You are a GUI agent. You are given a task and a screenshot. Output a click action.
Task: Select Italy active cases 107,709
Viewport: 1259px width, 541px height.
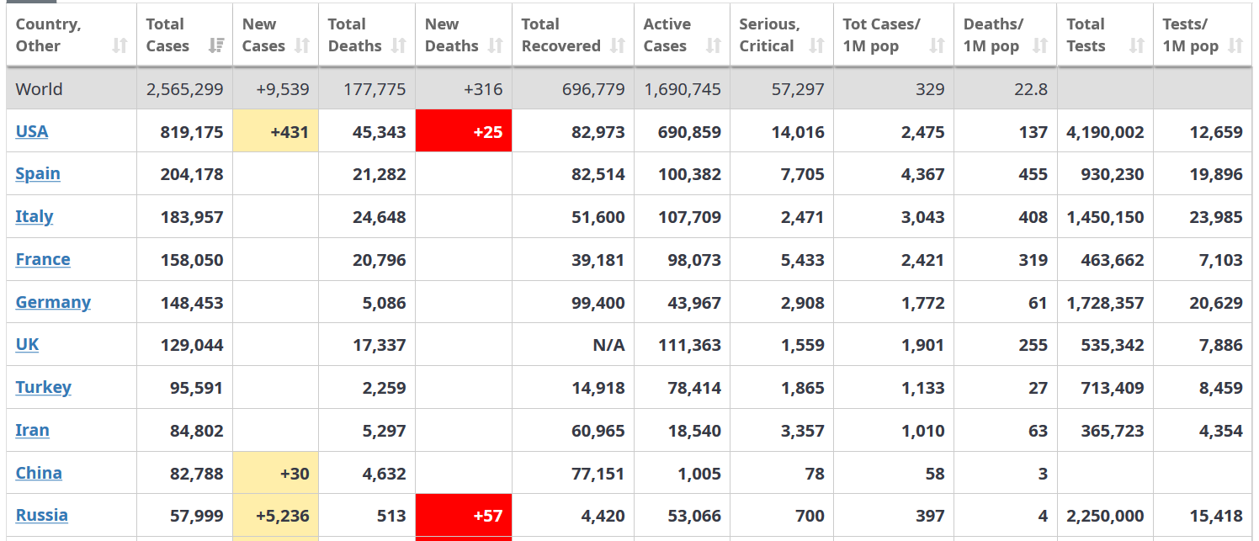[x=689, y=217]
